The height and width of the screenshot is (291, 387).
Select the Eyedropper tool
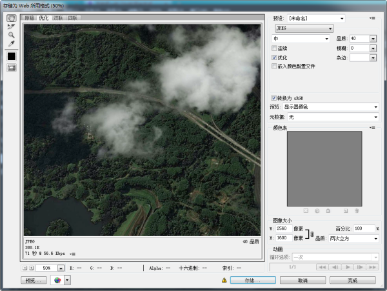(x=12, y=43)
